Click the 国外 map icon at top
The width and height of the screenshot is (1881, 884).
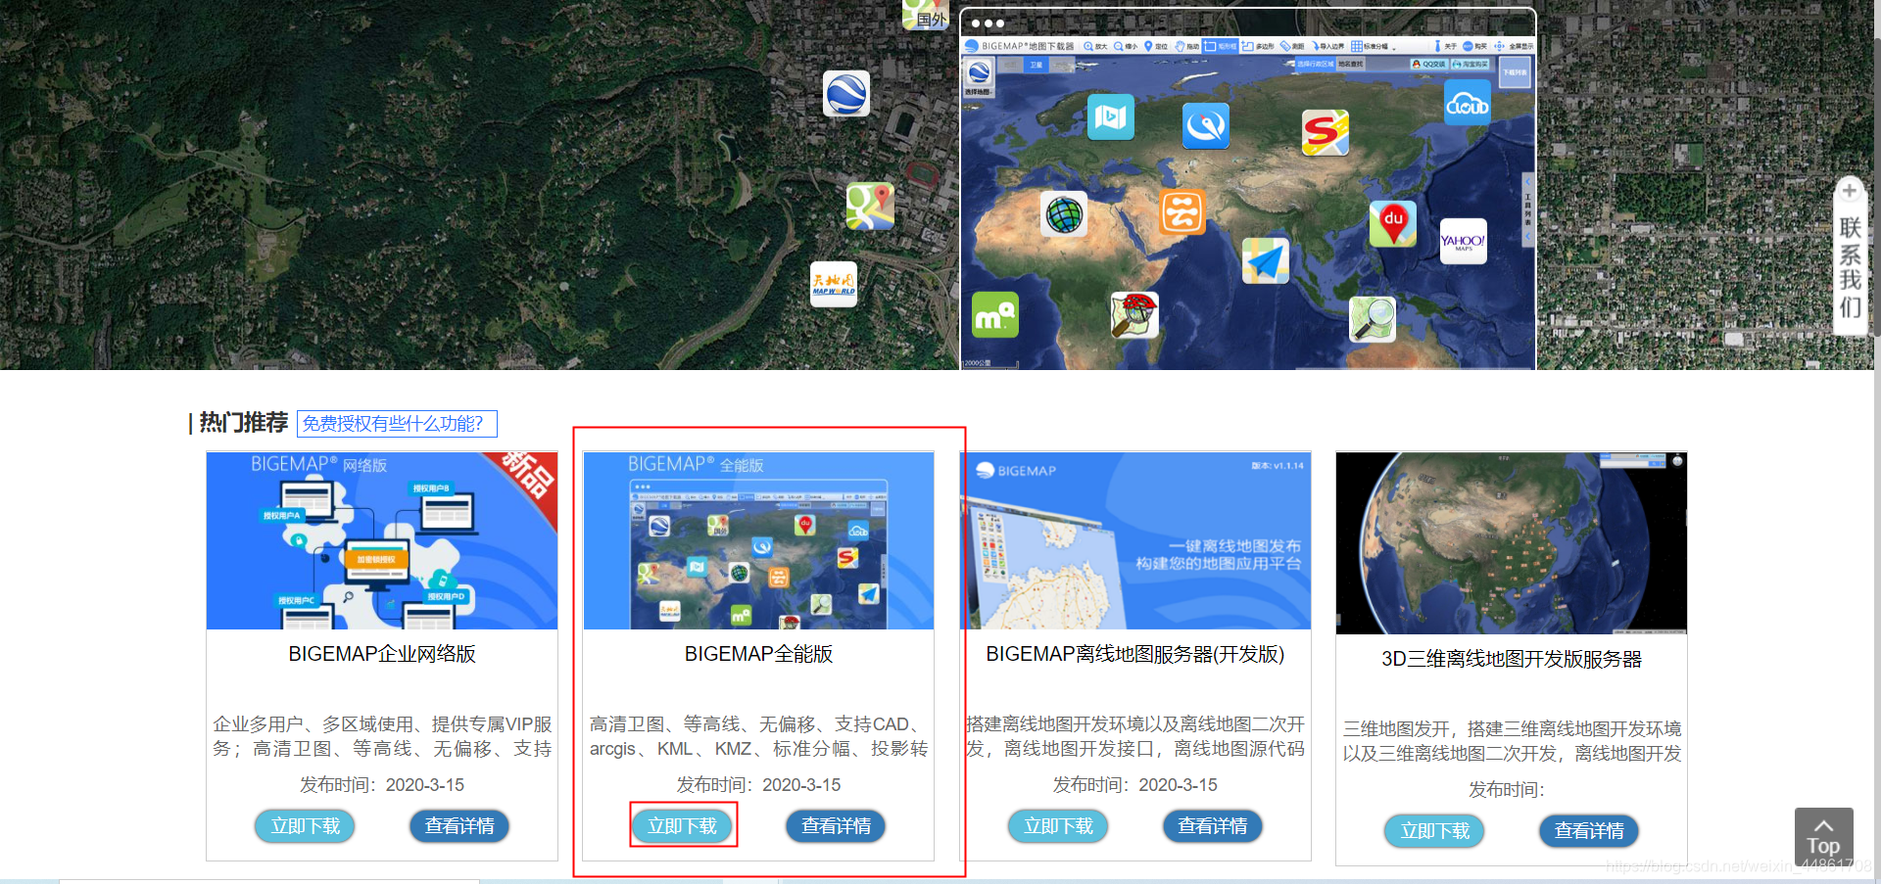pos(925,14)
